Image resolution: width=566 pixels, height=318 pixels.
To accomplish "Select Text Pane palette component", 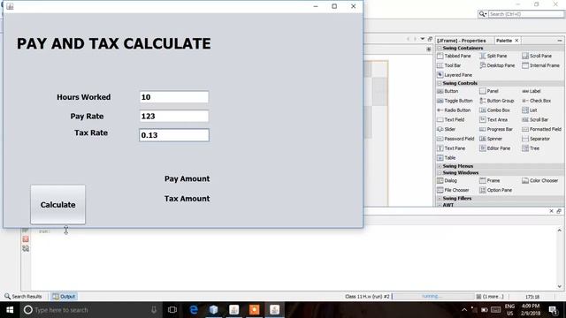I will pos(451,148).
